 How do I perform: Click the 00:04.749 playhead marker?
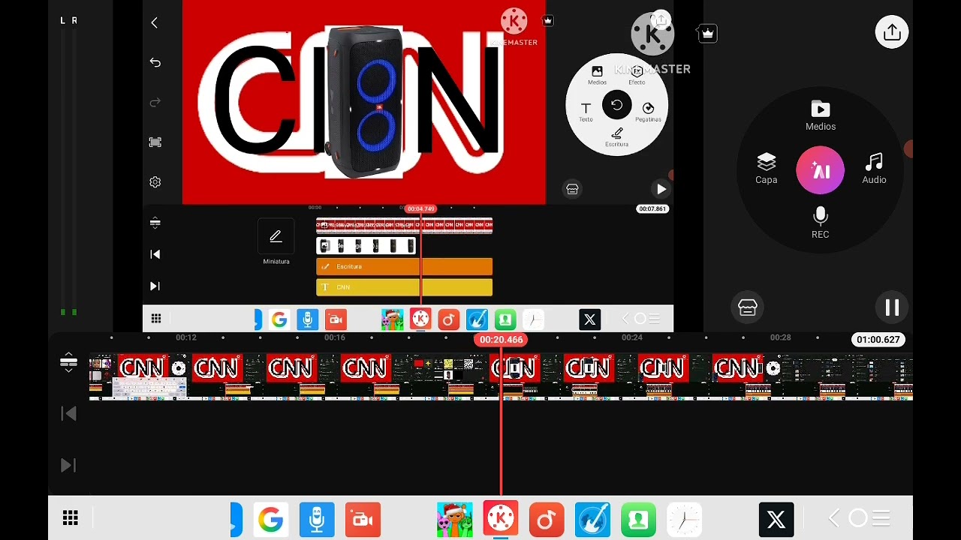click(x=420, y=208)
